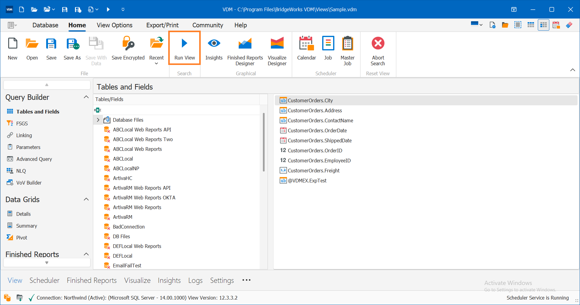Open FSGS in the Query Builder

[x=17, y=124]
